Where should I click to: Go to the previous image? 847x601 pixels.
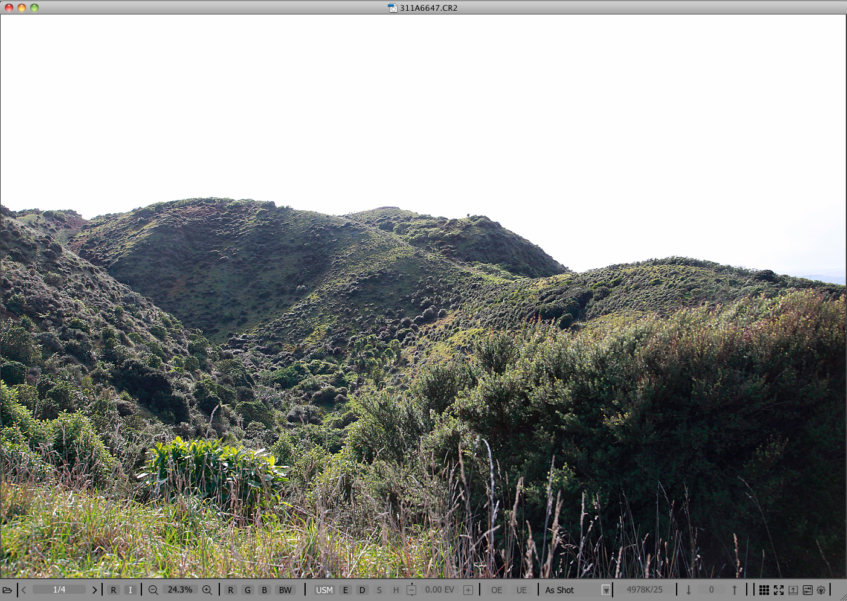[24, 590]
